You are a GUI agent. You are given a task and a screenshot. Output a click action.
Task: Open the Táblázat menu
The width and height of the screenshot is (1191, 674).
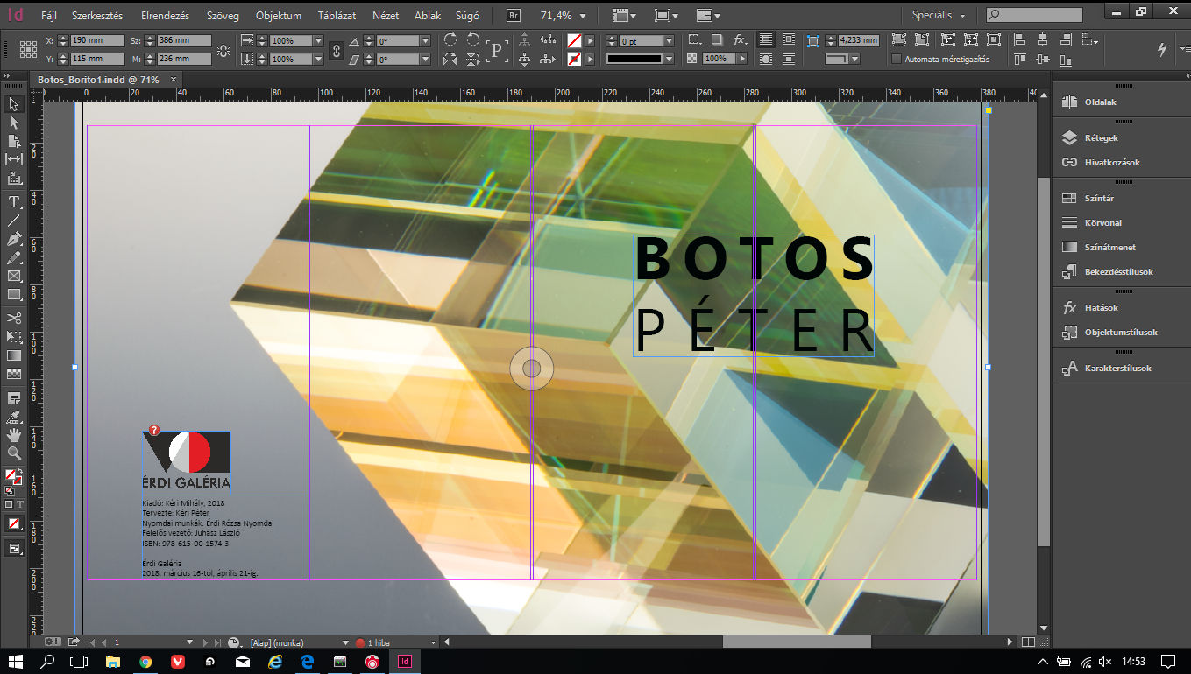click(337, 16)
